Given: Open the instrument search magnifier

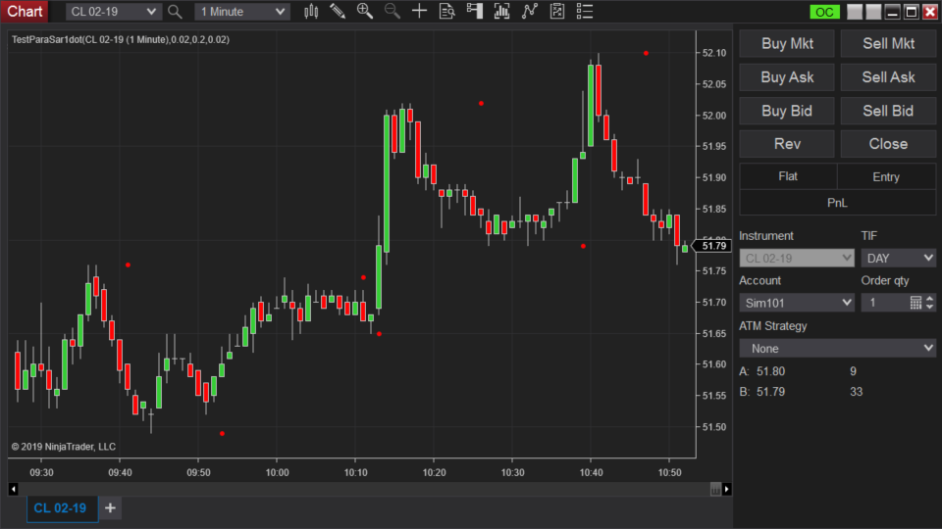Looking at the screenshot, I should [175, 12].
